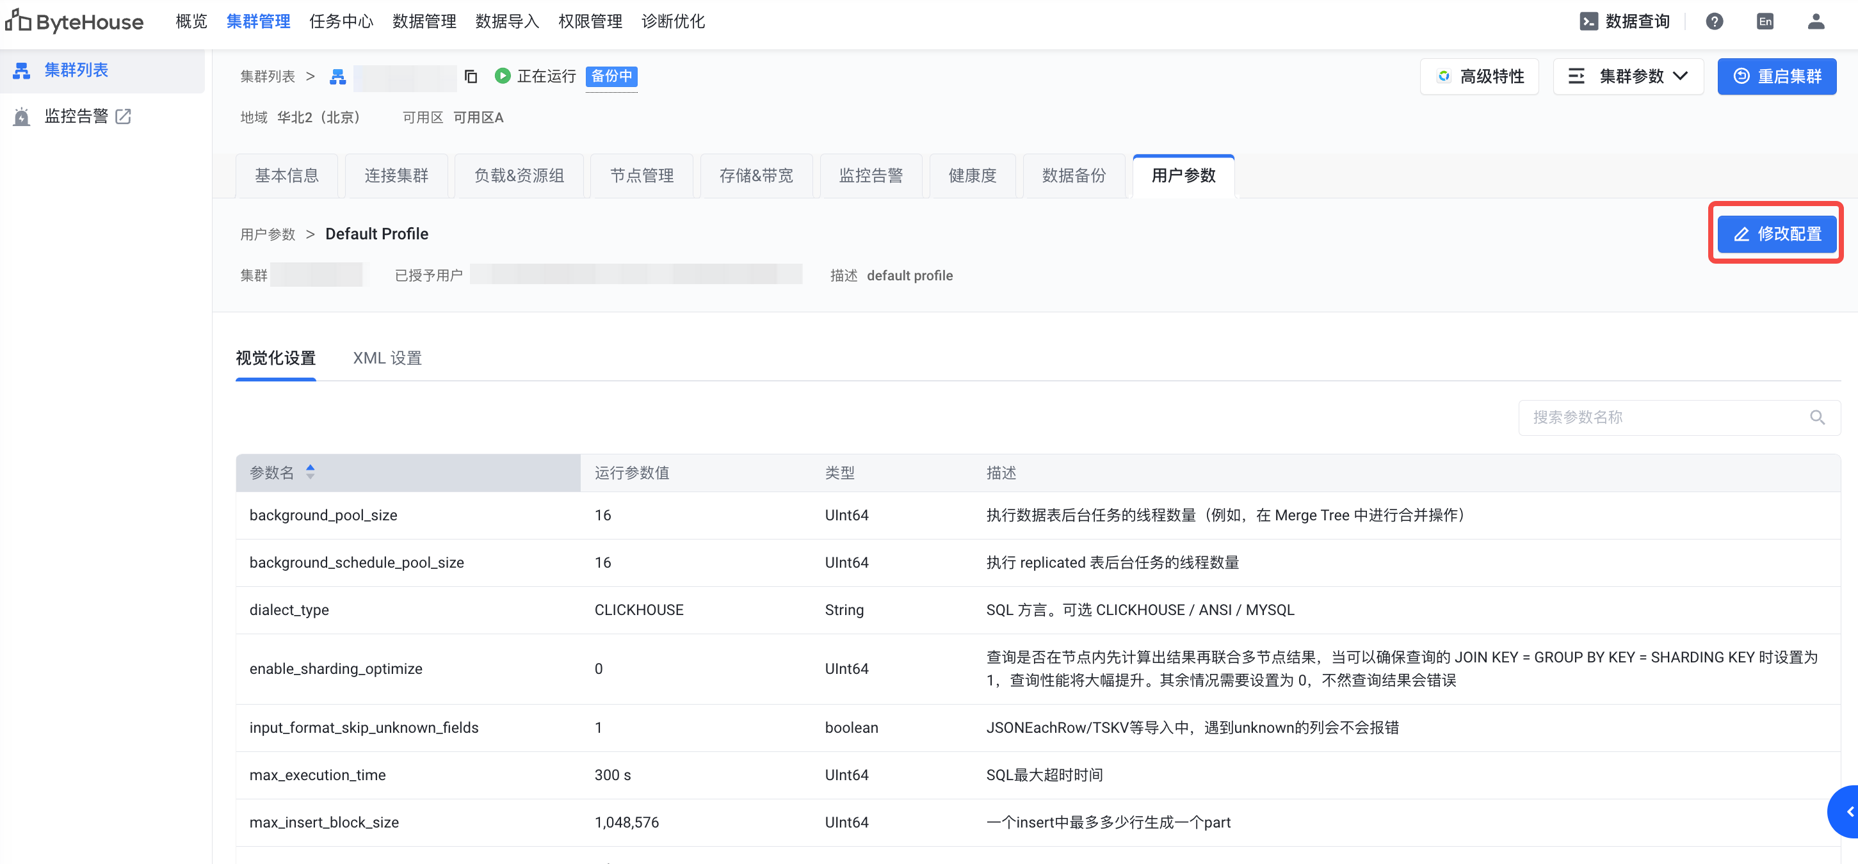Switch language with the En icon
Viewport: 1858px width, 864px height.
point(1765,22)
